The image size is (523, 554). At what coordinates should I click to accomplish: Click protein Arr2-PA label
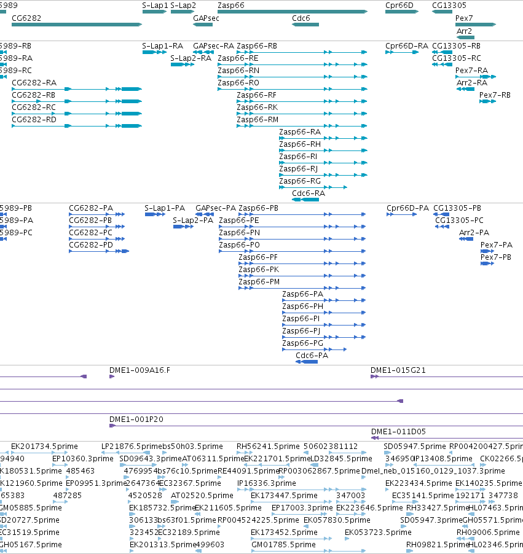coord(474,233)
